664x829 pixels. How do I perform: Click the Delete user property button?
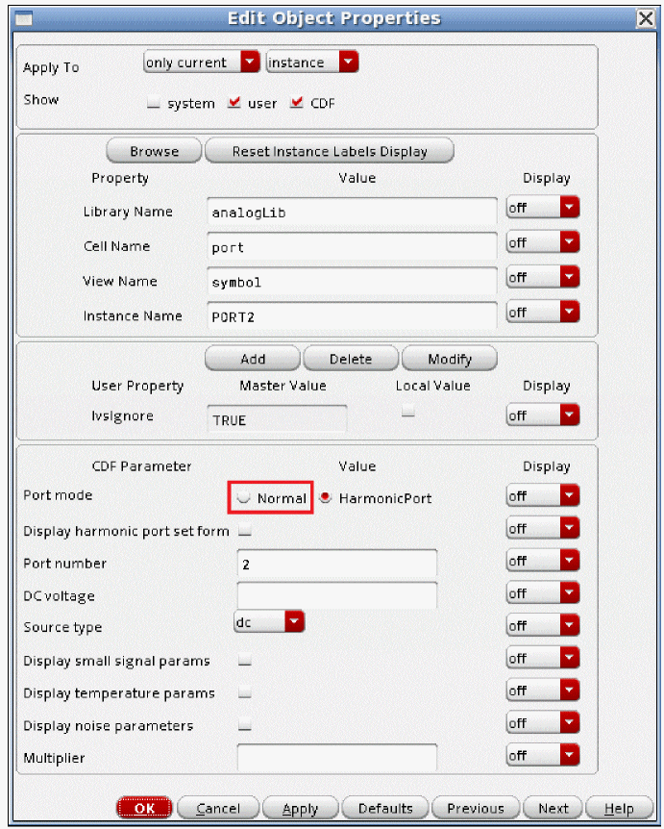pos(351,359)
